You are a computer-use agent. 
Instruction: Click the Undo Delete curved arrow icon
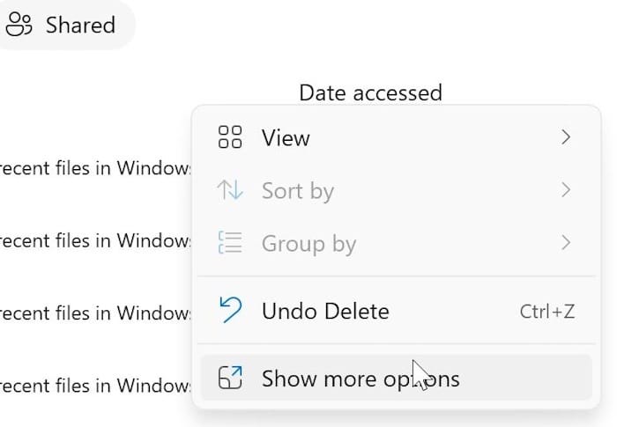click(x=230, y=310)
